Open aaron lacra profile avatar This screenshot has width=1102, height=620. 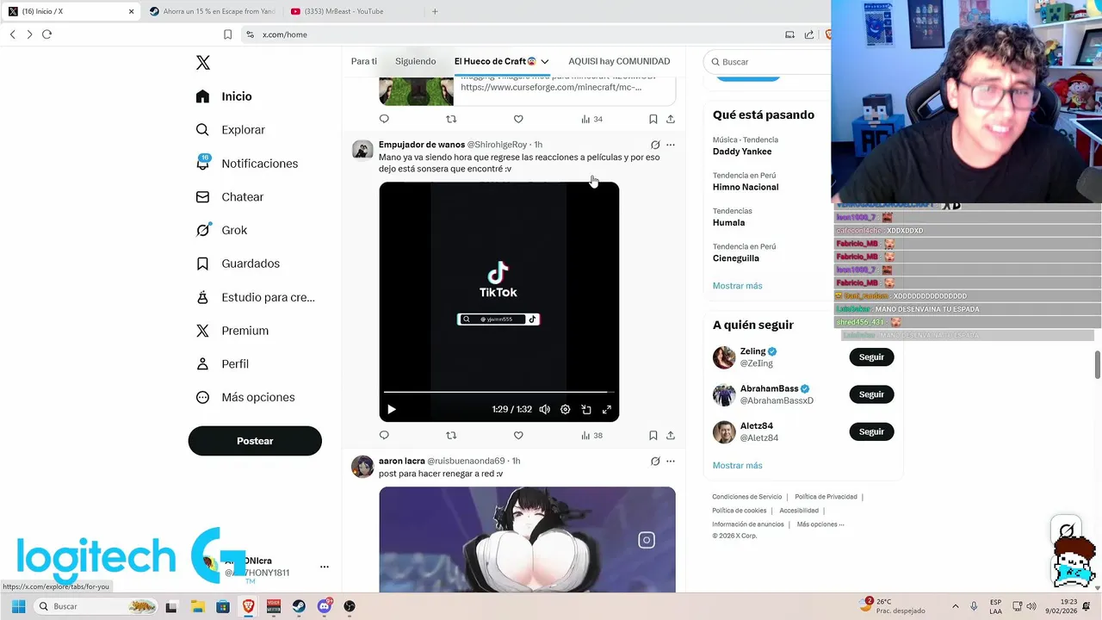(x=362, y=467)
